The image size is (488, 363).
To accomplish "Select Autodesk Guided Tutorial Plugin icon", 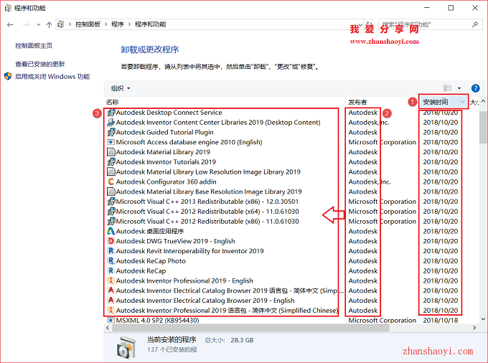I will click(x=111, y=133).
